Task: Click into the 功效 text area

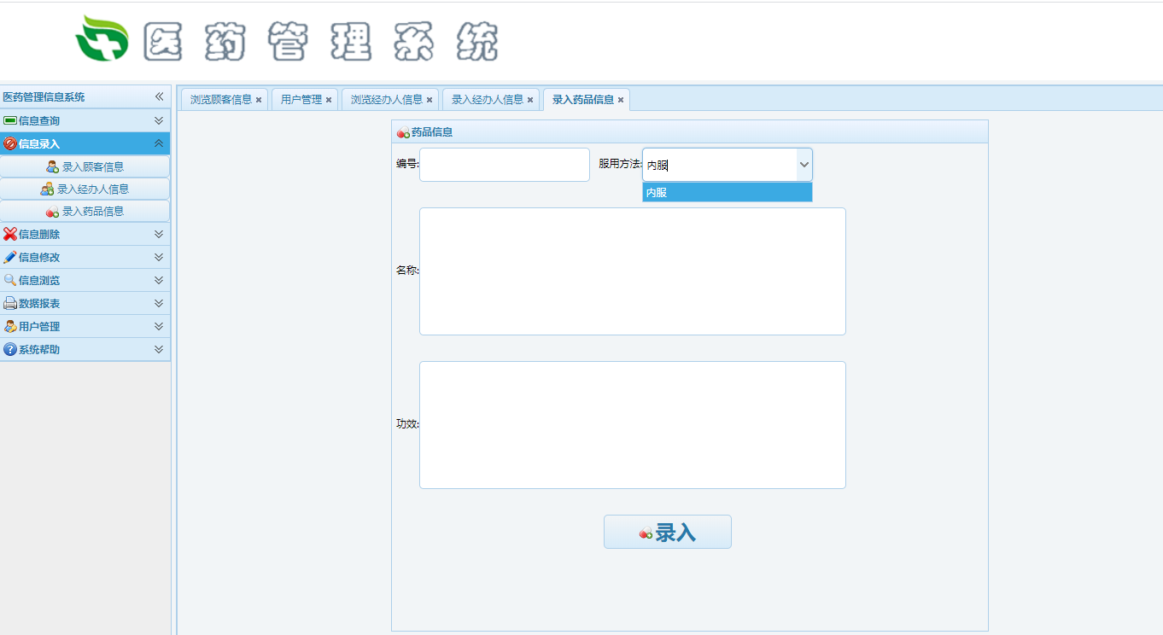Action: pos(632,425)
